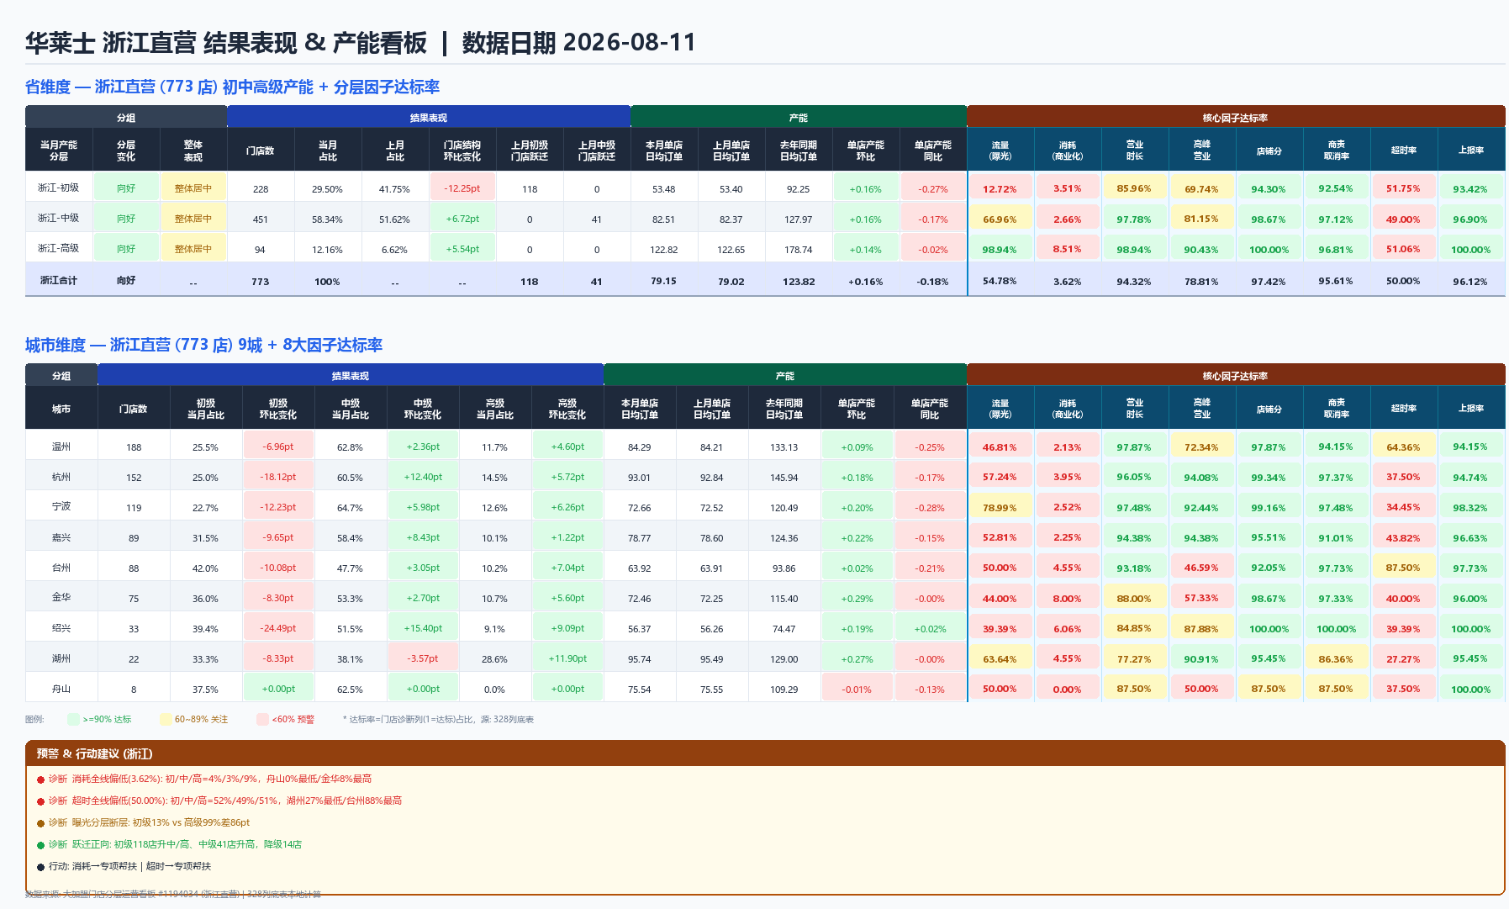This screenshot has height=909, width=1509.
Task: Click the "向好" badge in 浙江-中级 row
Action: (126, 219)
